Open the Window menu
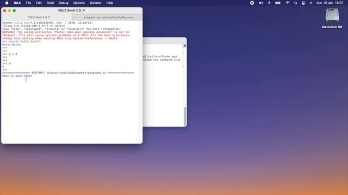Image resolution: width=348 pixels, height=195 pixels. tap(96, 3)
